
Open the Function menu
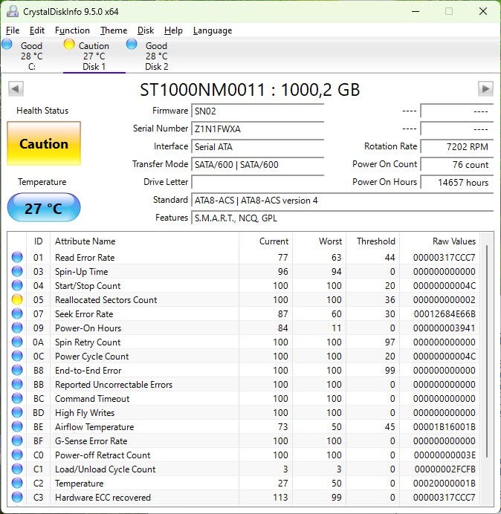point(72,30)
